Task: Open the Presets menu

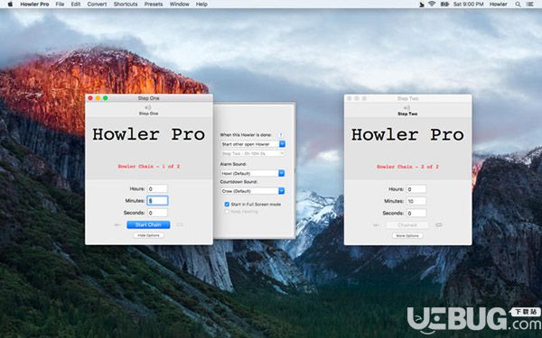Action: [x=154, y=5]
